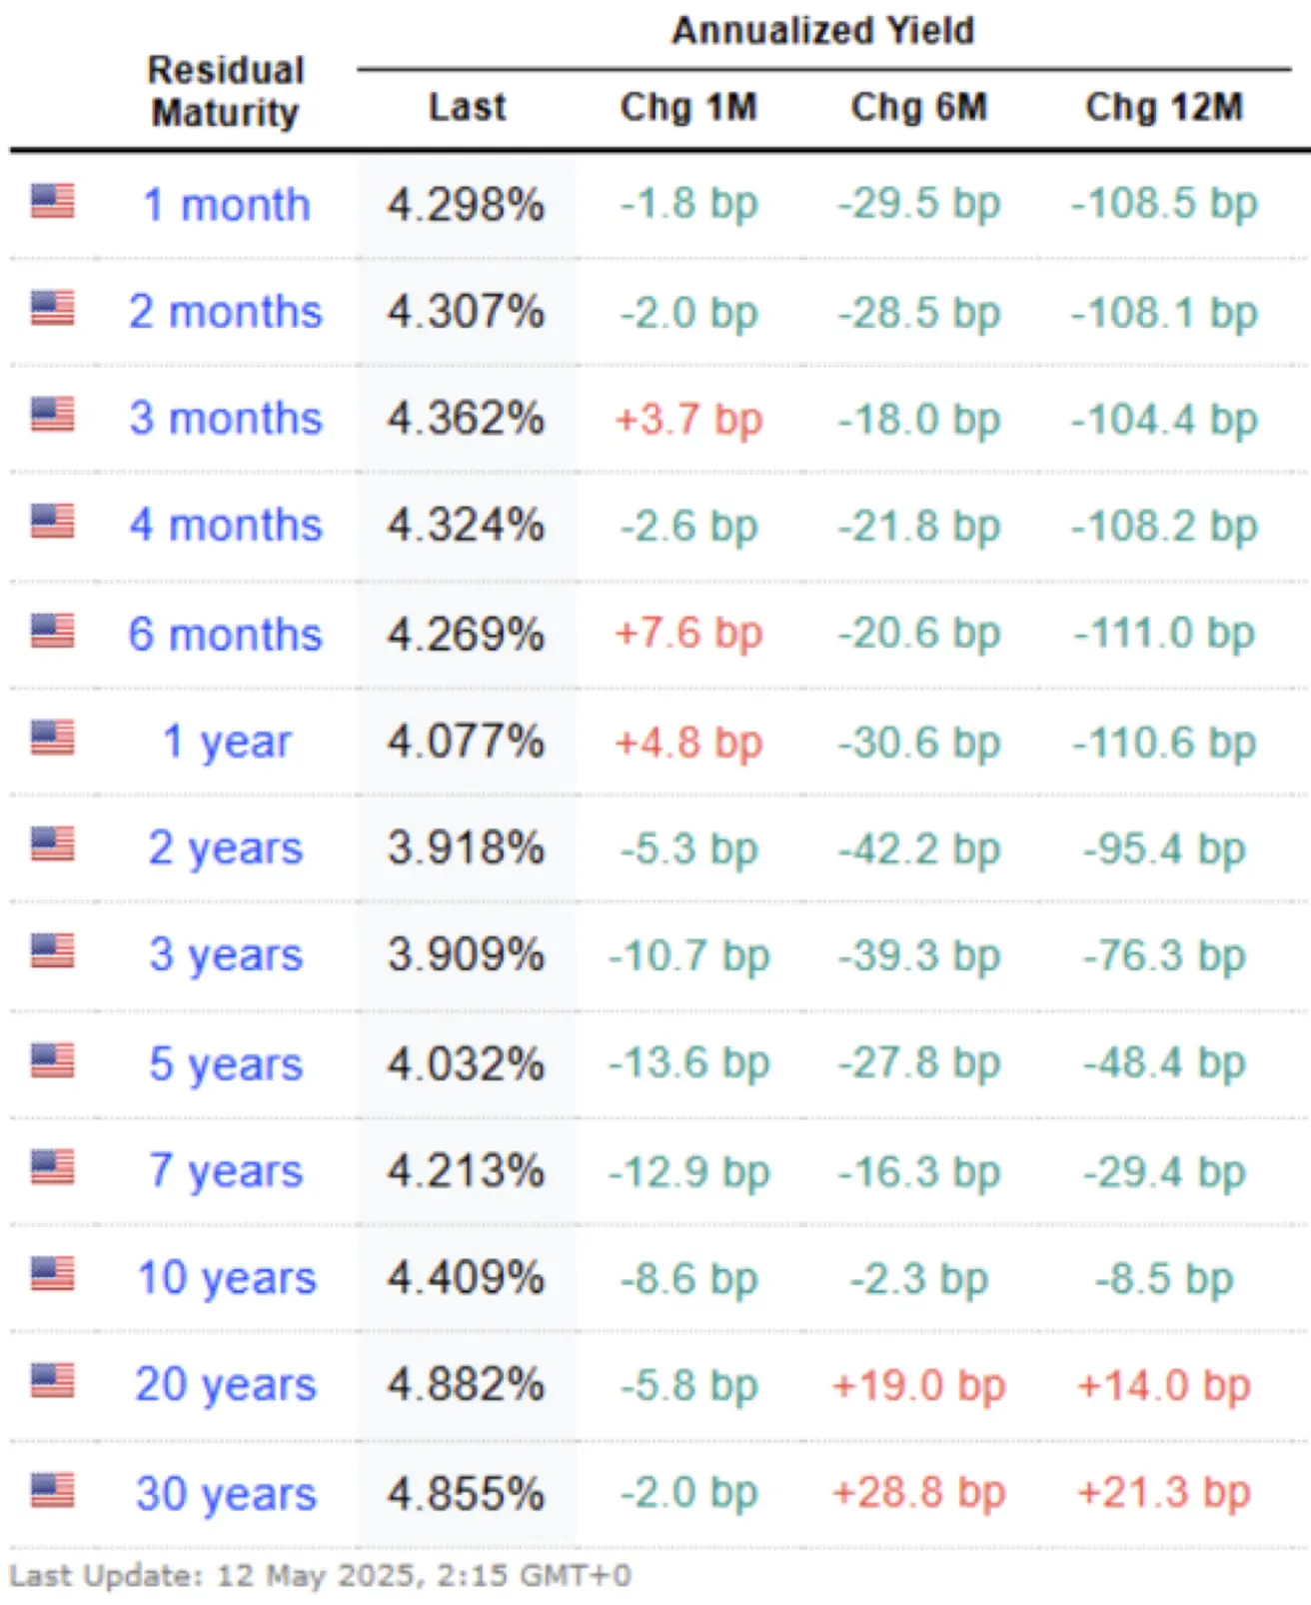Click the Chg 1M column header
Screen dimensions: 1311x1605
pyautogui.click(x=688, y=107)
